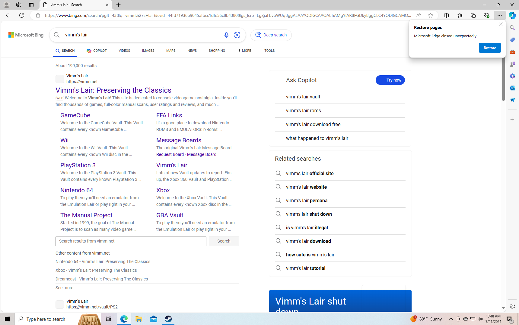Expand the MORE search categories menu

244,51
